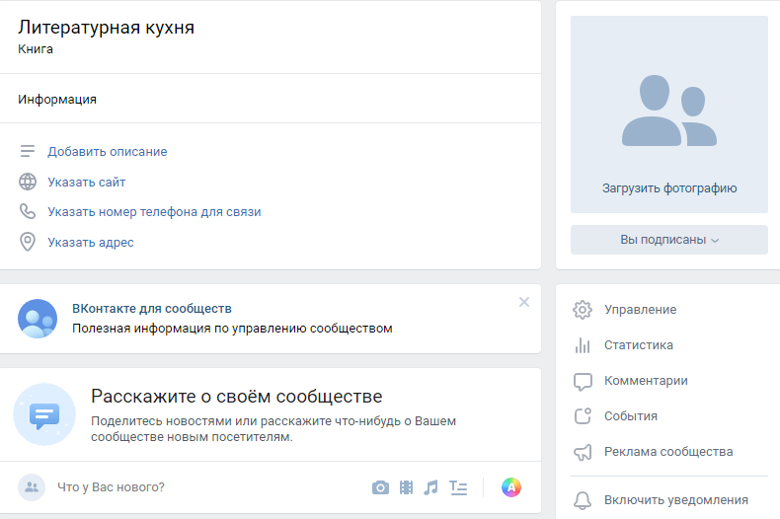Viewport: 780px width, 519px height.
Task: Click Полезная информация по управлению сообществом text
Action: pos(232,329)
